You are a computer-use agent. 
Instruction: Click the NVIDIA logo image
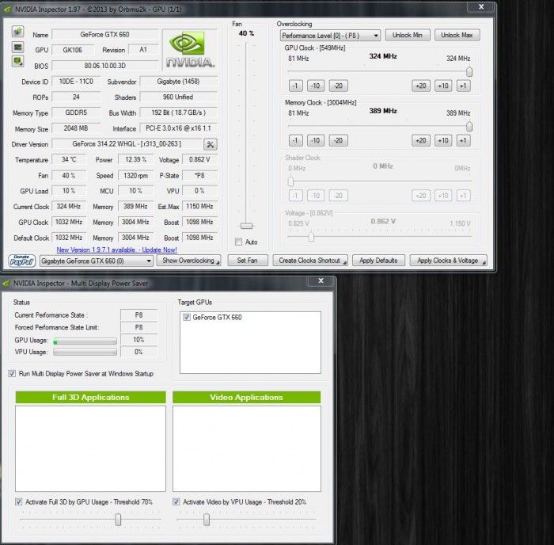(190, 50)
